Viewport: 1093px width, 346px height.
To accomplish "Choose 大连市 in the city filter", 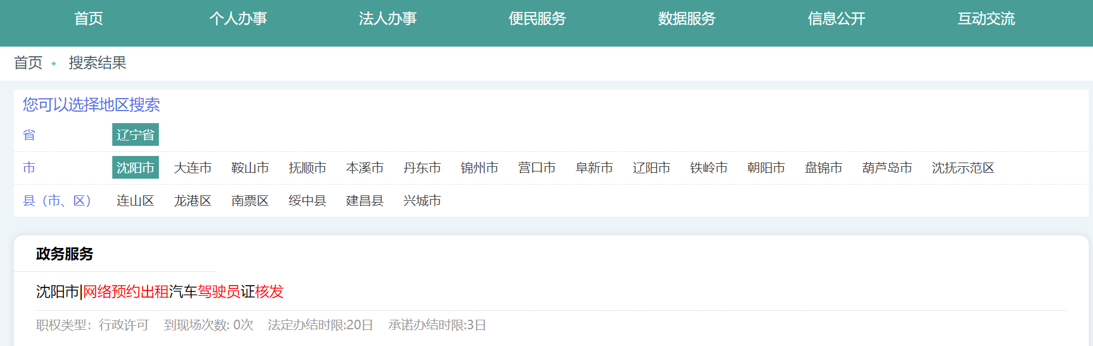I will 193,168.
